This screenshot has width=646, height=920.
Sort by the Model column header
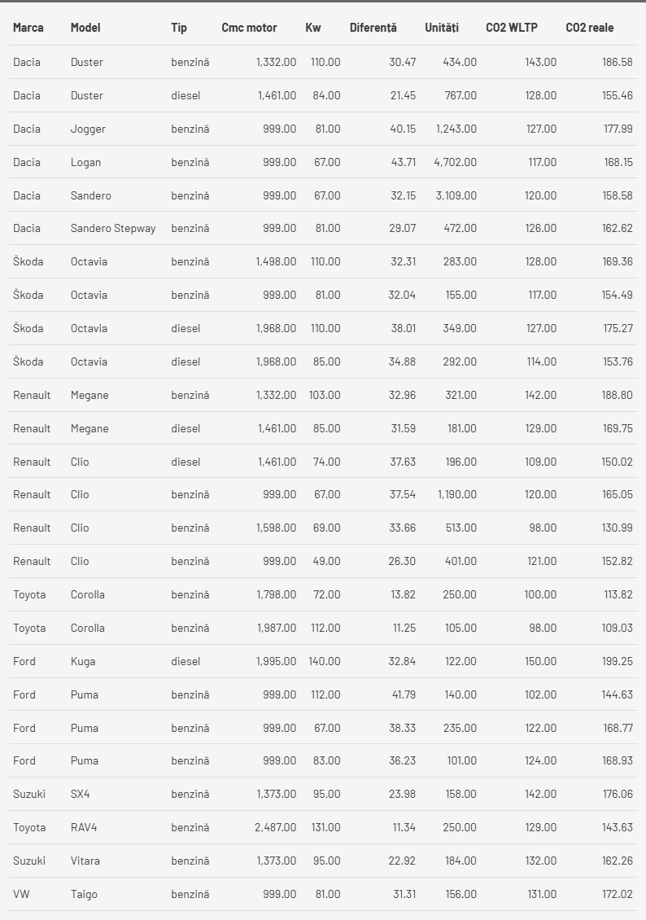click(x=85, y=28)
